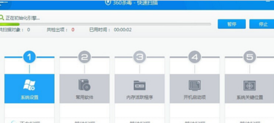Select the step 2 circle marker
Image resolution: width=274 pixels, height=123 pixels.
pyautogui.click(x=84, y=57)
